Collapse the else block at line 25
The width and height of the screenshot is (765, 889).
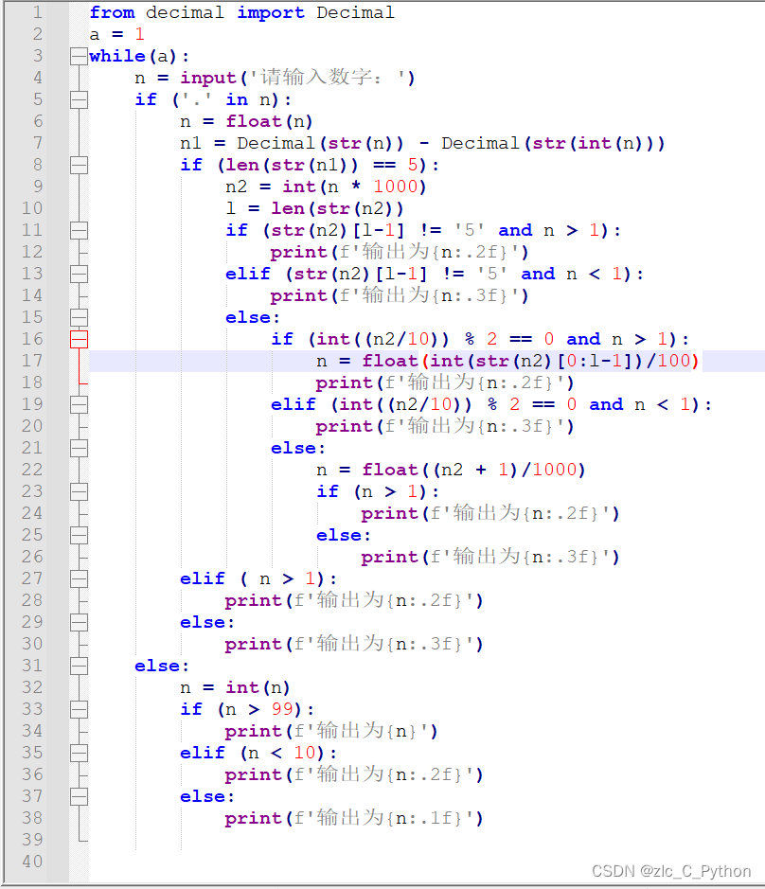click(79, 535)
